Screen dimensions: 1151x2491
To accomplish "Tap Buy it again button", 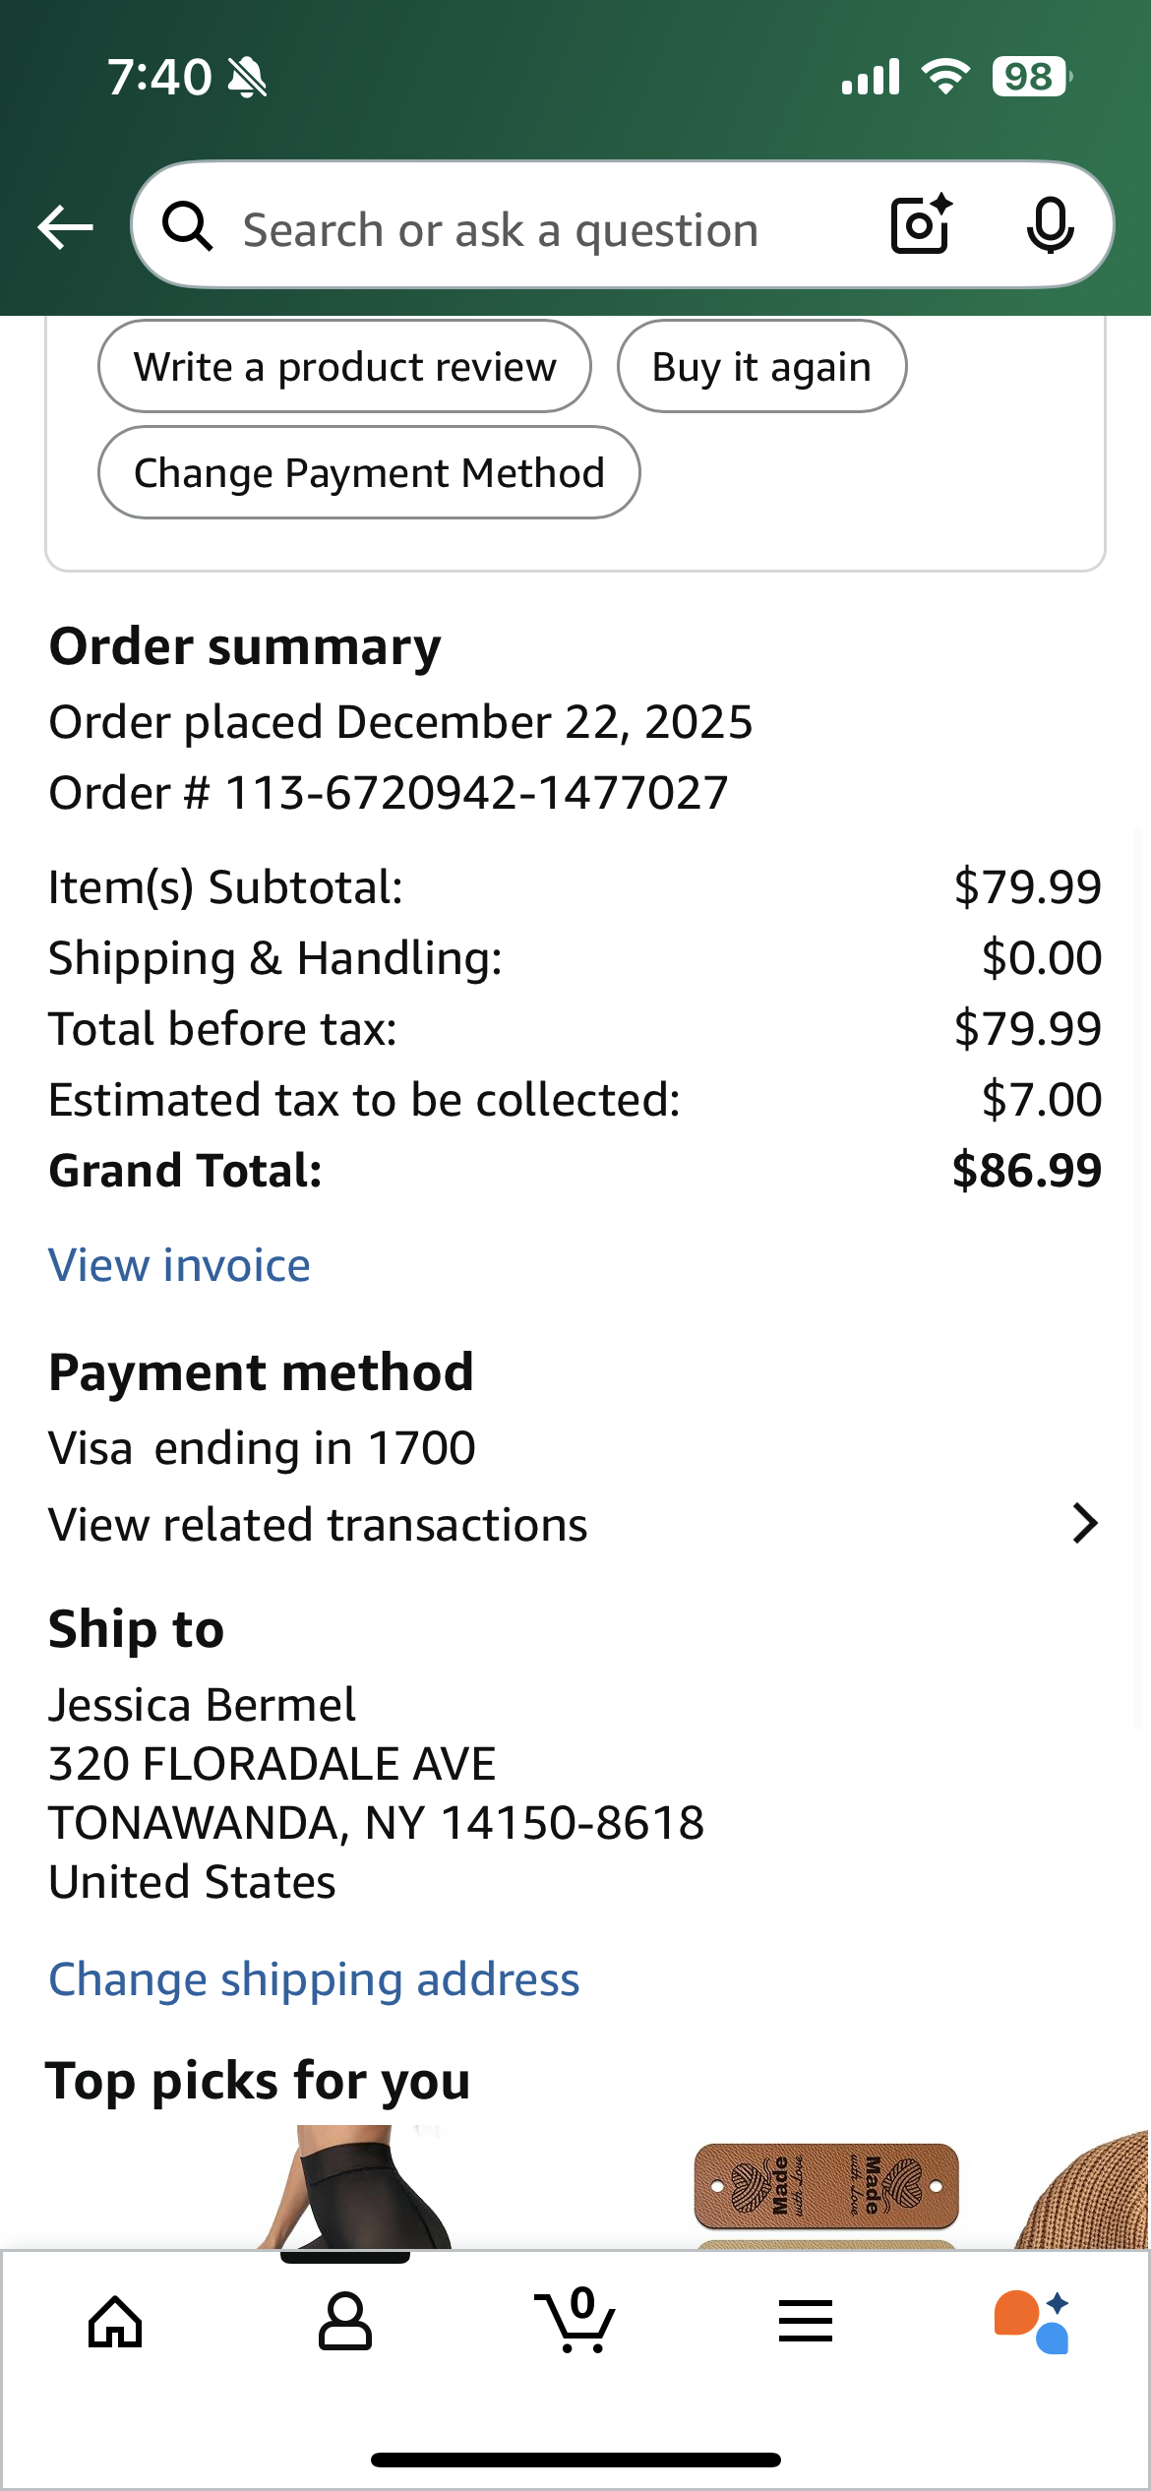I will click(761, 367).
